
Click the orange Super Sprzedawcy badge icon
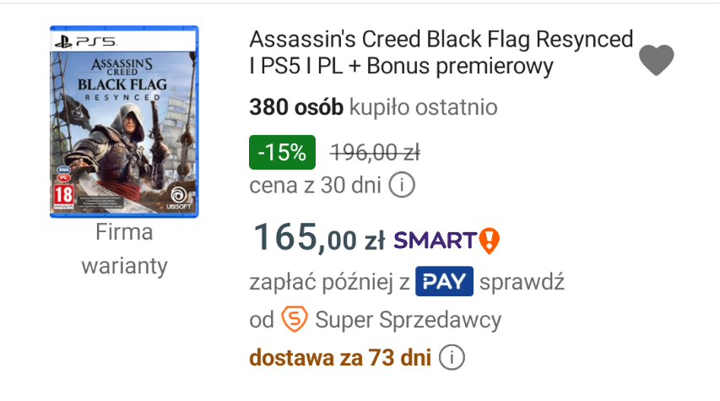(x=294, y=320)
